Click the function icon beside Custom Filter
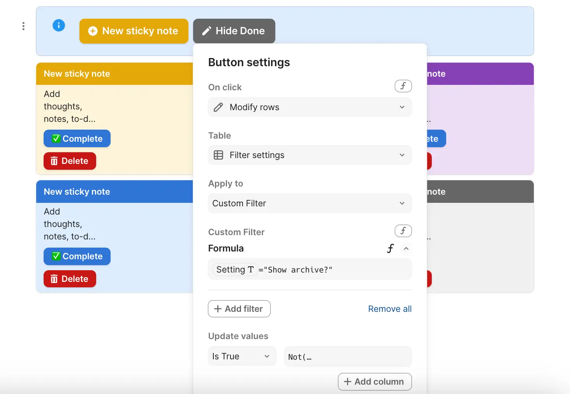This screenshot has height=394, width=570. point(403,230)
